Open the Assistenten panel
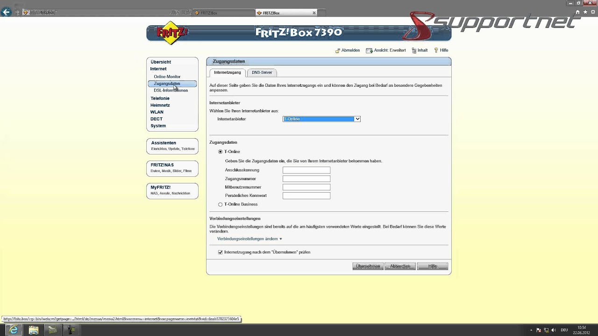The width and height of the screenshot is (598, 336). 172,146
